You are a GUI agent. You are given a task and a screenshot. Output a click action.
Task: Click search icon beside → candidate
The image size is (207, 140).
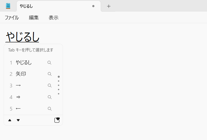pyautogui.click(x=49, y=85)
